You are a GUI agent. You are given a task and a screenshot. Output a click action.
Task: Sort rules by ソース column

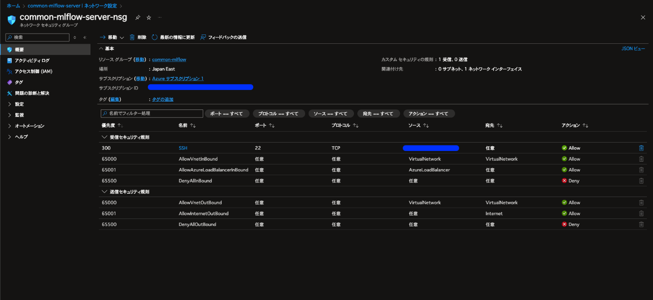click(x=418, y=126)
